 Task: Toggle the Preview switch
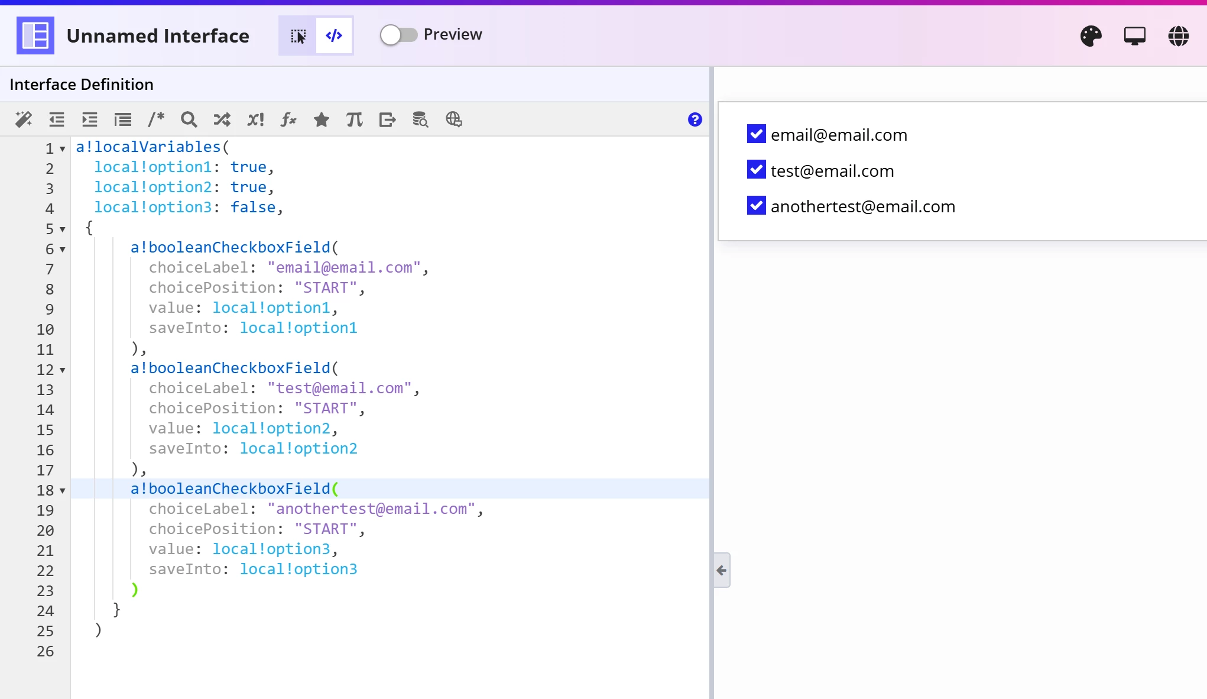tap(399, 35)
